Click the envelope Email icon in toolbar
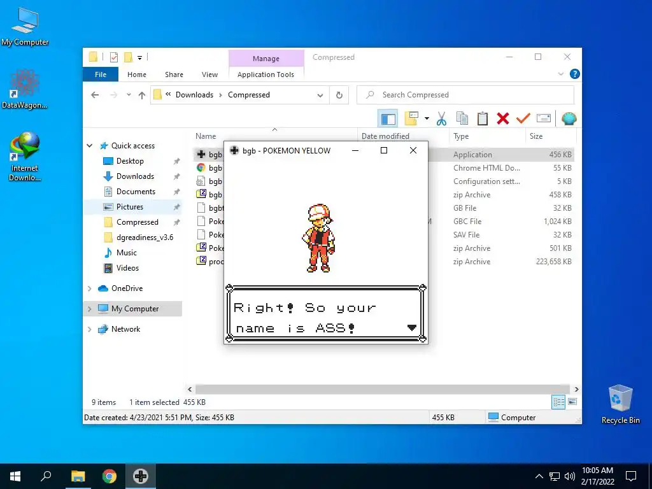The width and height of the screenshot is (652, 489). coord(544,119)
